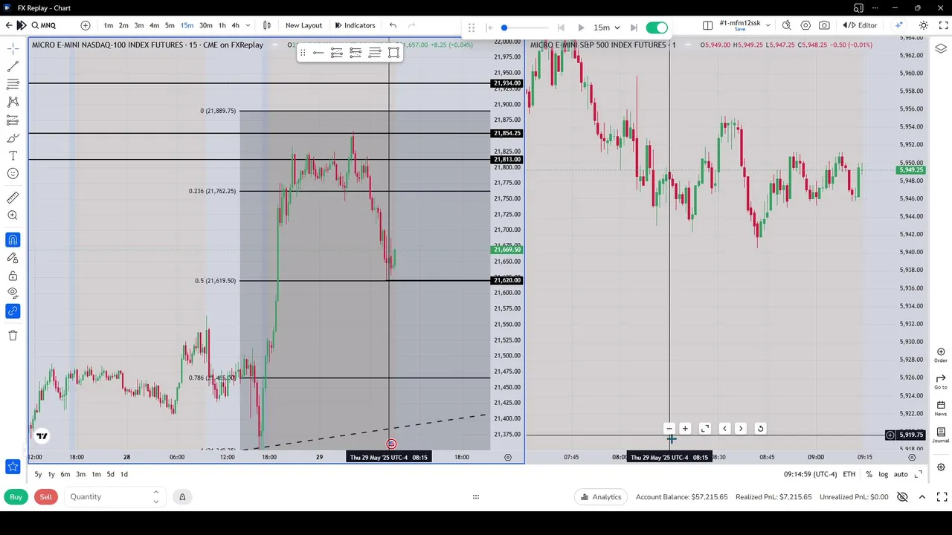This screenshot has height=535, width=952.
Task: Select the 5d date range
Action: [x=110, y=474]
